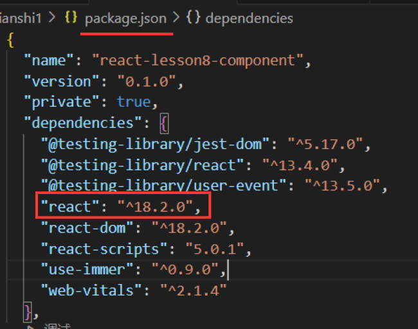Click the "web-vitals" key
Viewport: 418px width, 329px height.
pyautogui.click(x=91, y=290)
